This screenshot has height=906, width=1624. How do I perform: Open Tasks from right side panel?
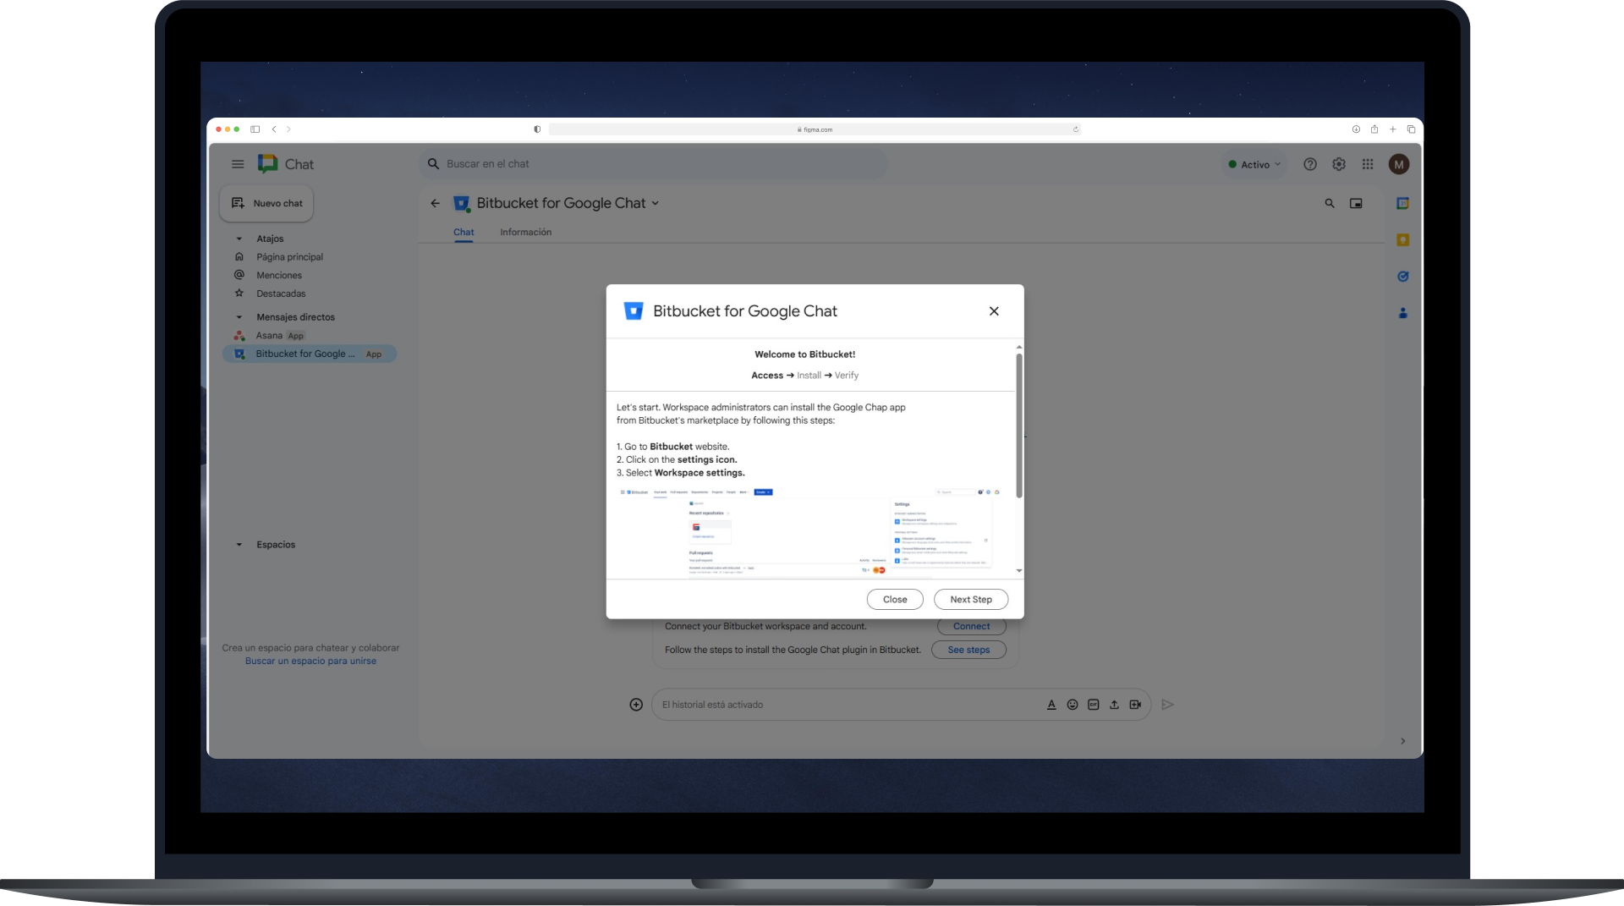[1402, 277]
